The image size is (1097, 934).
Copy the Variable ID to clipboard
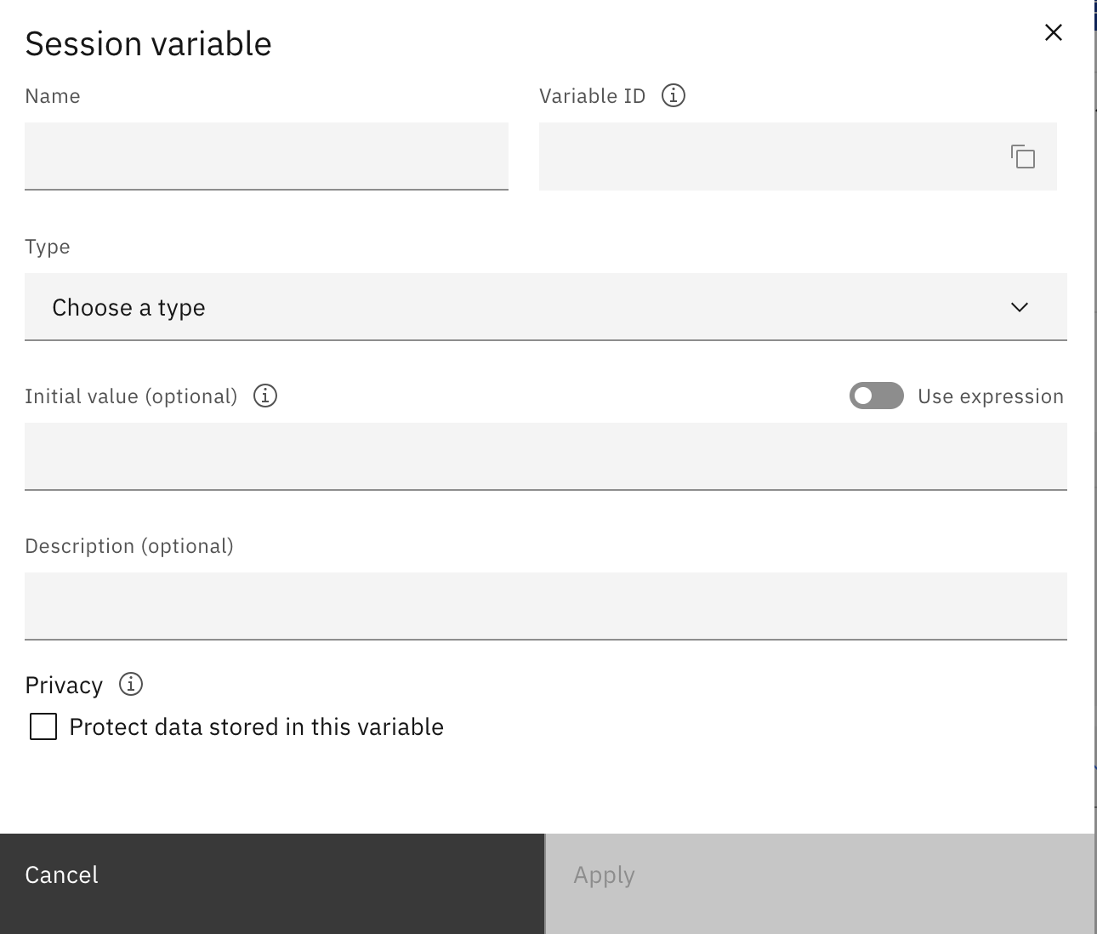pos(1022,157)
